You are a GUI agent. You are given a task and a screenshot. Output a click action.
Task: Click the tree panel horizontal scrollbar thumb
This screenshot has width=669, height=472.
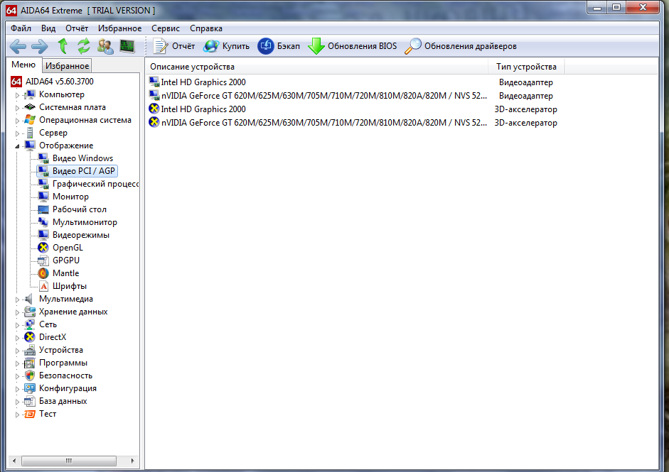[x=69, y=461]
